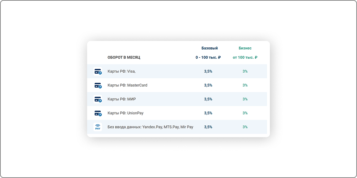Click the ОБОРОТ В МЕСЯЦ header
Viewport: 357px width, 178px height.
[x=124, y=57]
